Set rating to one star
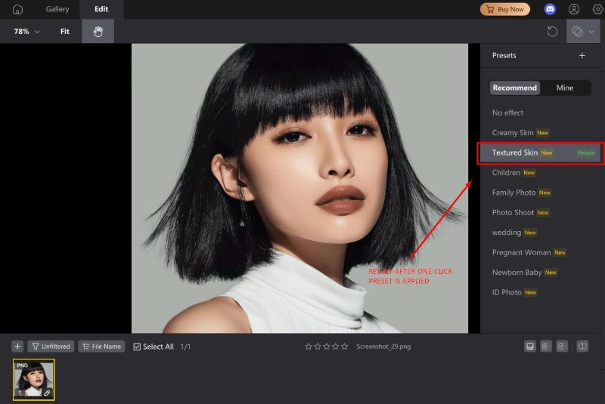The width and height of the screenshot is (605, 404). click(x=309, y=347)
